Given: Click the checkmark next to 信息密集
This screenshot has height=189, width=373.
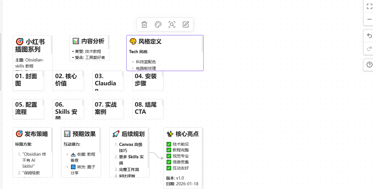Looking at the screenshot, I should tap(169, 162).
